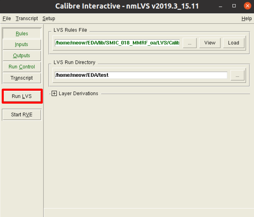The width and height of the screenshot is (254, 217).
Task: Open the Setup menu
Action: (49, 18)
